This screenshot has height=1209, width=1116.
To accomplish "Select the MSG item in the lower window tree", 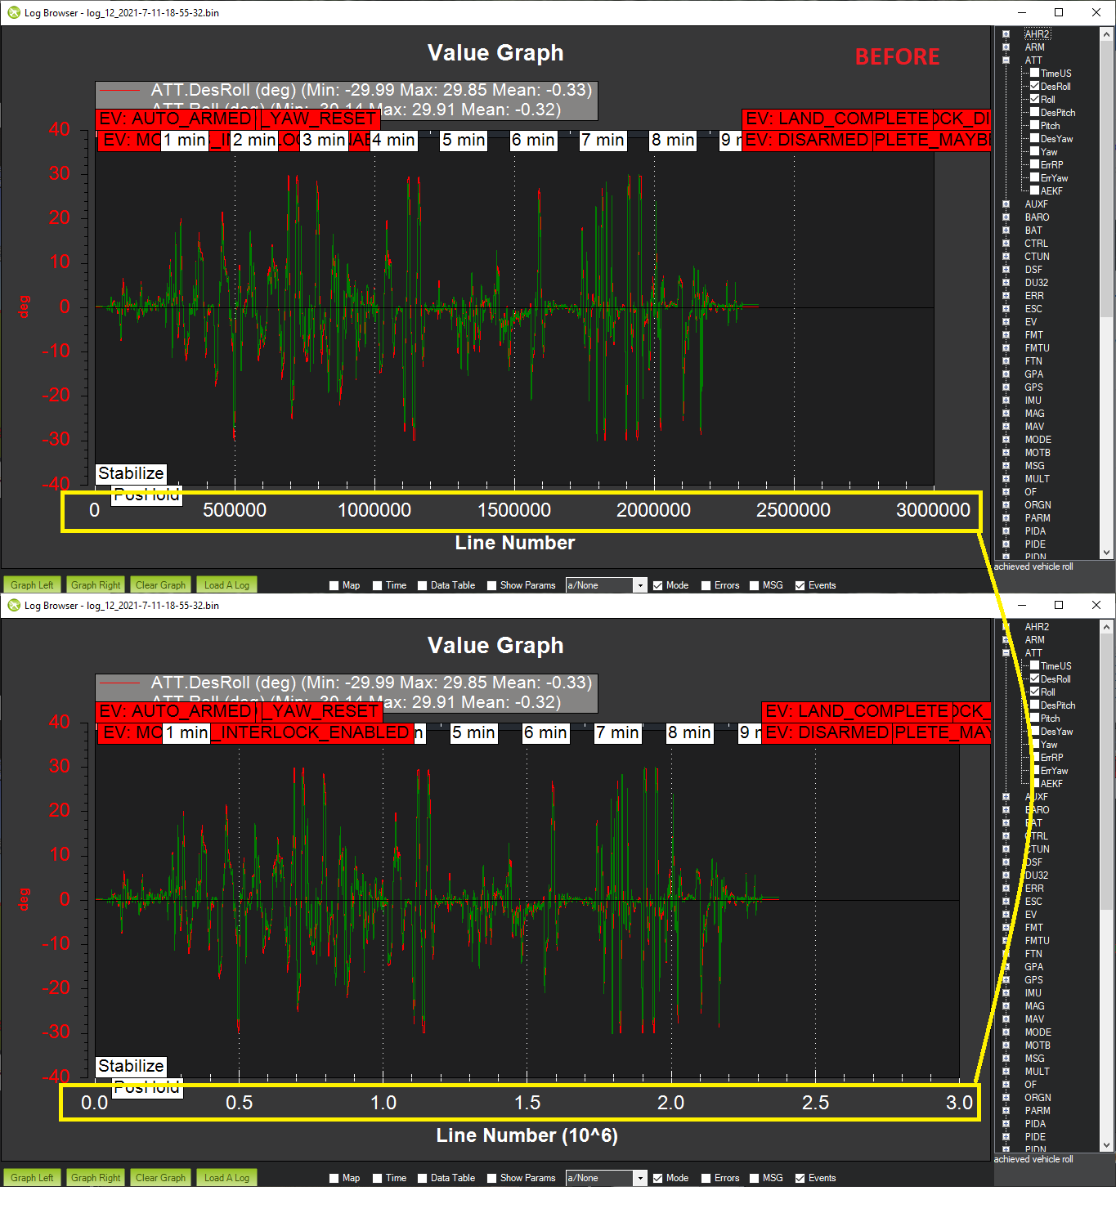I will [x=1034, y=1059].
